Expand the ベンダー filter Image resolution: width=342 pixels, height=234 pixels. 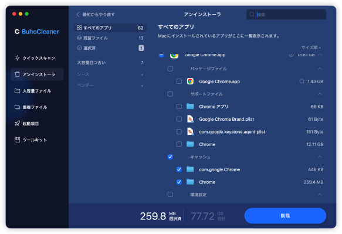(x=110, y=85)
